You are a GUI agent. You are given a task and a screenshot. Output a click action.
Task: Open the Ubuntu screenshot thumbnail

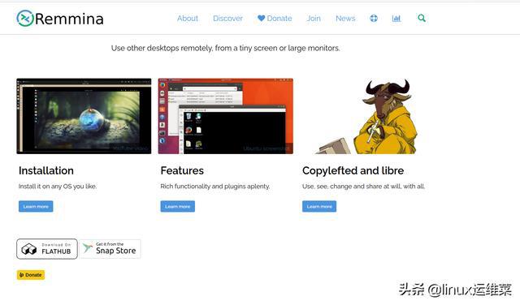(226, 116)
